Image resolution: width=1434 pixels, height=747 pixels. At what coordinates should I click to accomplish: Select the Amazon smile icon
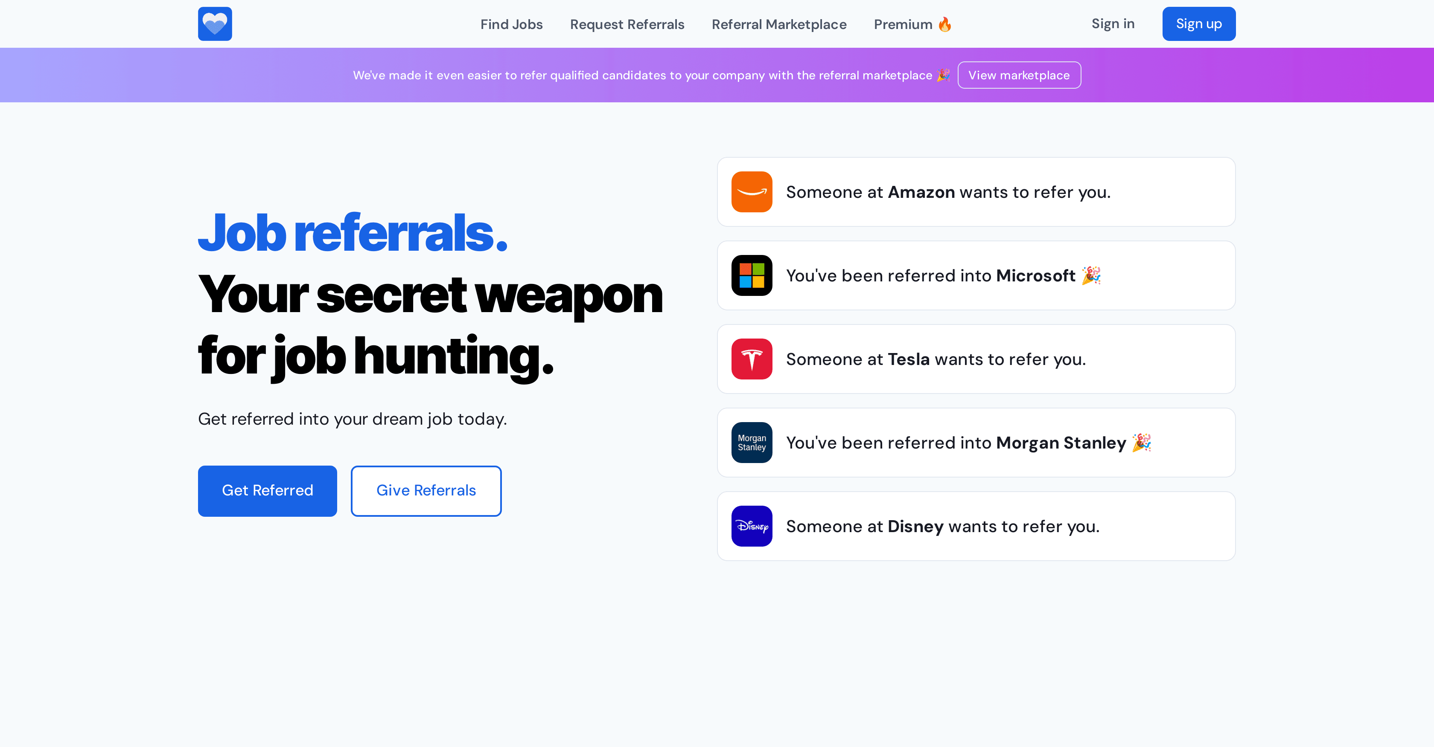(752, 192)
